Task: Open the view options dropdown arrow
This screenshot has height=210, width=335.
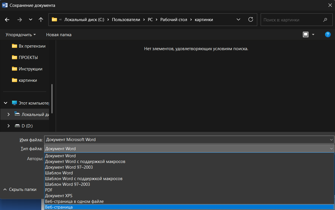Action: point(313,34)
